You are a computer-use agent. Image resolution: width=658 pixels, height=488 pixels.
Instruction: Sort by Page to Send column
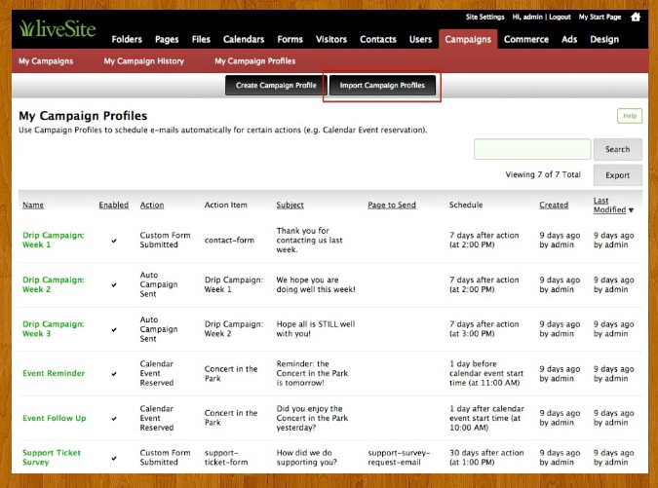[x=392, y=205]
